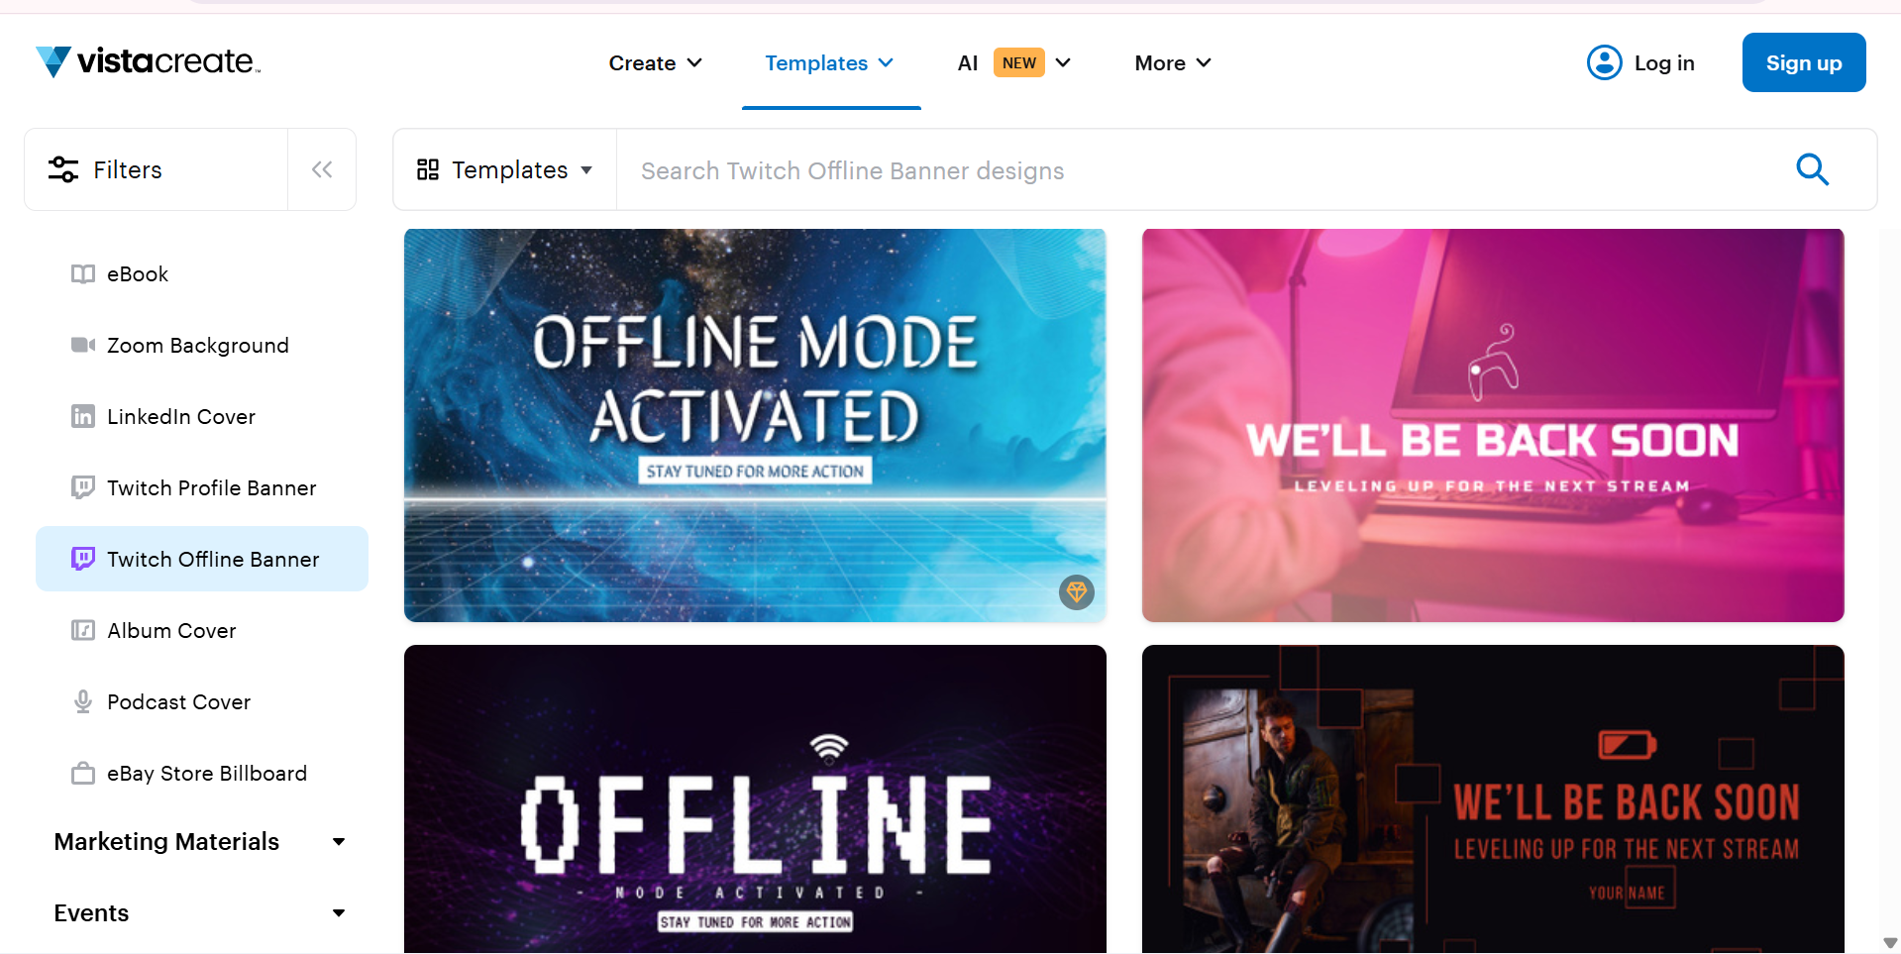
Task: Click the Log in link
Action: pos(1664,62)
